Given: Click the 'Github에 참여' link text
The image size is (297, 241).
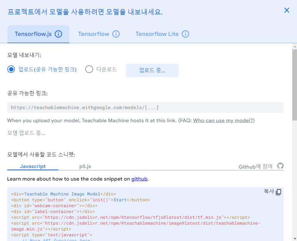Looking at the screenshot, I should (x=256, y=167).
